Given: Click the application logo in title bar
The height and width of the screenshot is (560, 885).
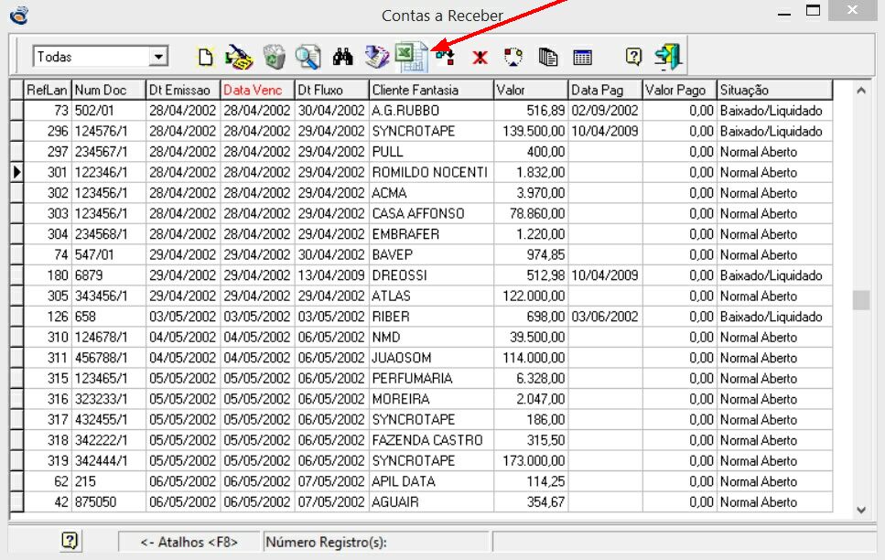Looking at the screenshot, I should (x=19, y=15).
